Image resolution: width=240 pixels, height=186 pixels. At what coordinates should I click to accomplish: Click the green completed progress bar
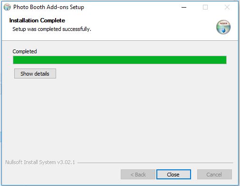click(x=120, y=60)
